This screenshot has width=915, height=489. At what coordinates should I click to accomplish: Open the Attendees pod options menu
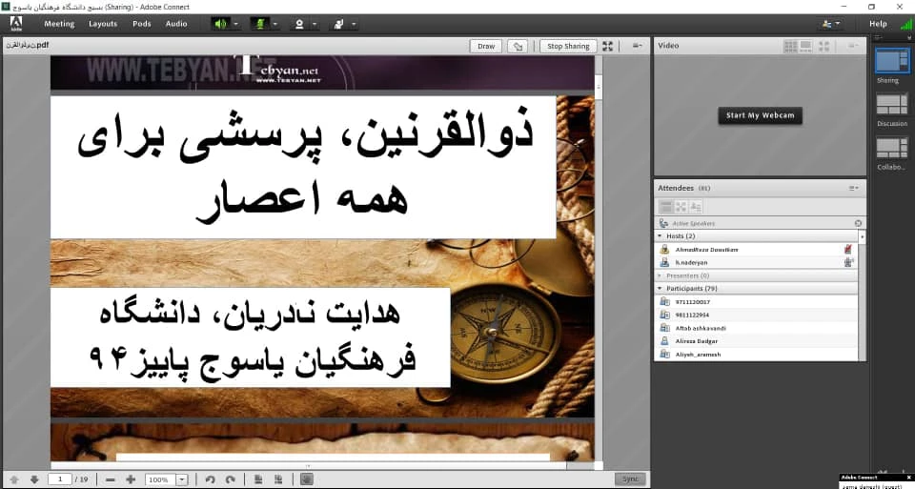854,189
